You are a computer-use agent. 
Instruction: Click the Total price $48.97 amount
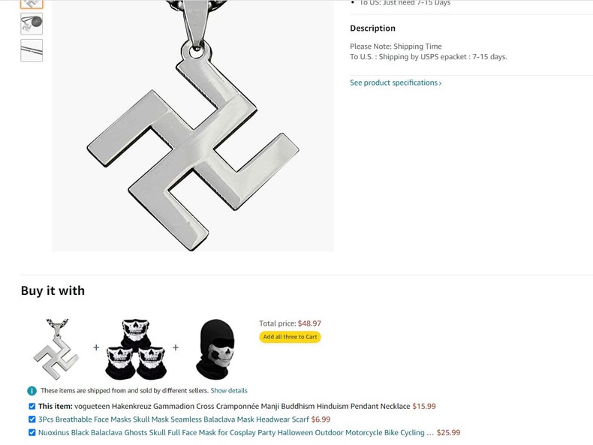click(x=309, y=323)
